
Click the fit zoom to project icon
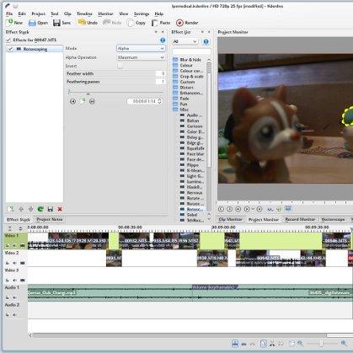[x=291, y=344]
